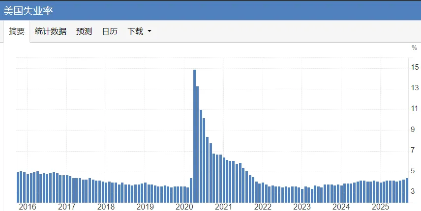Screen dimensions: 421x211
Task: Select the last bar on the chart's right
Action: (407, 190)
